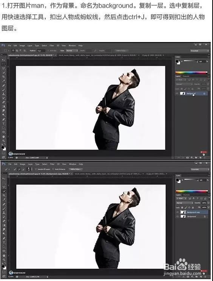Click color spectrum ramp in lower Color panel

(x=192, y=191)
